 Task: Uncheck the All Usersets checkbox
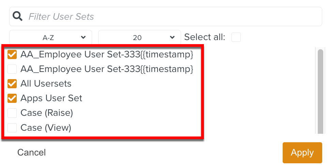click(12, 84)
